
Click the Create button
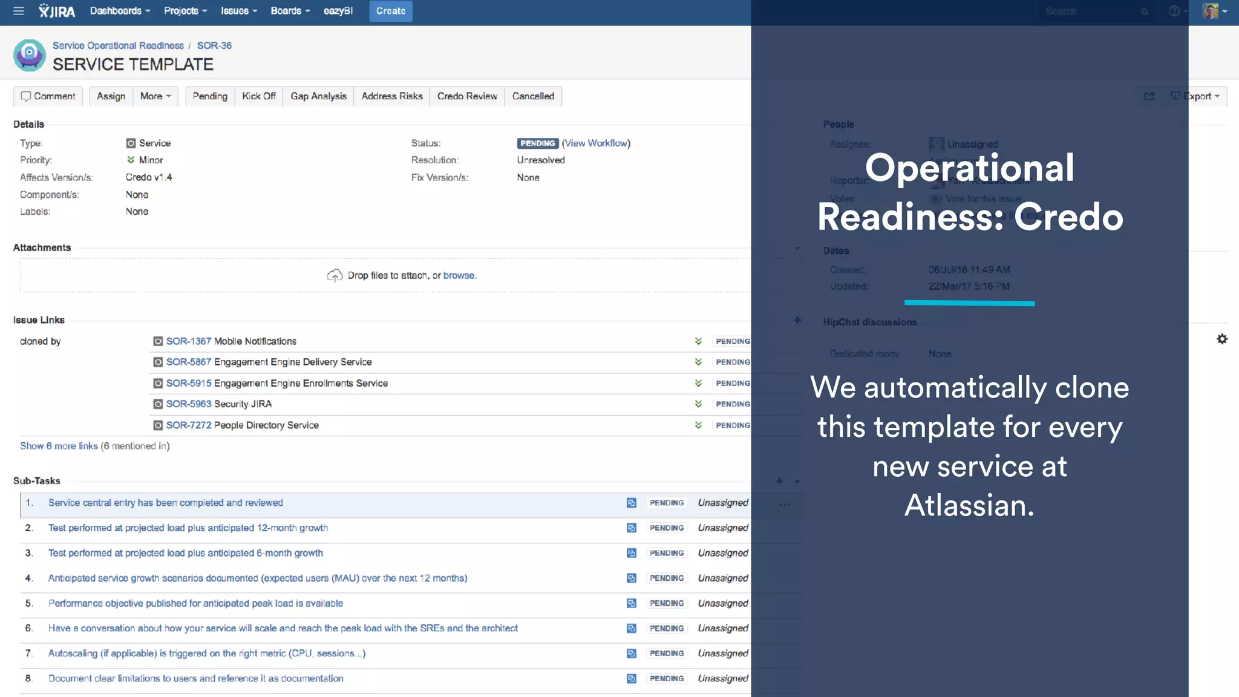pos(391,11)
